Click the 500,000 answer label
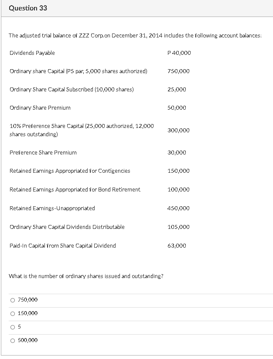The width and height of the screenshot is (273, 359). pos(27,340)
